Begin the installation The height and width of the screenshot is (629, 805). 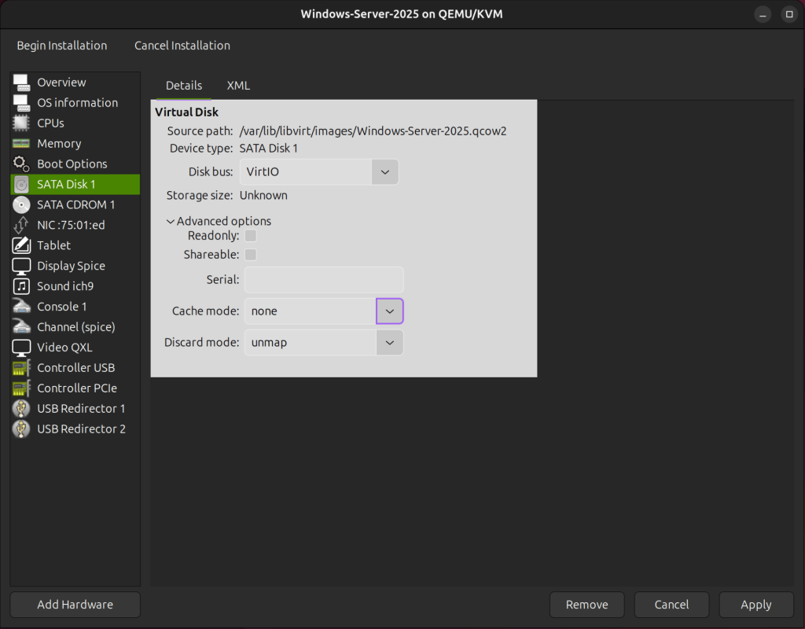[61, 46]
